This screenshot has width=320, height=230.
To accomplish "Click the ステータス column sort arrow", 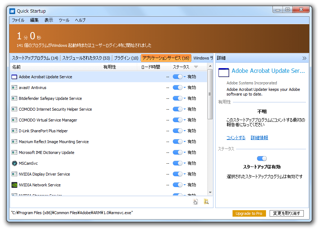I will (196, 67).
